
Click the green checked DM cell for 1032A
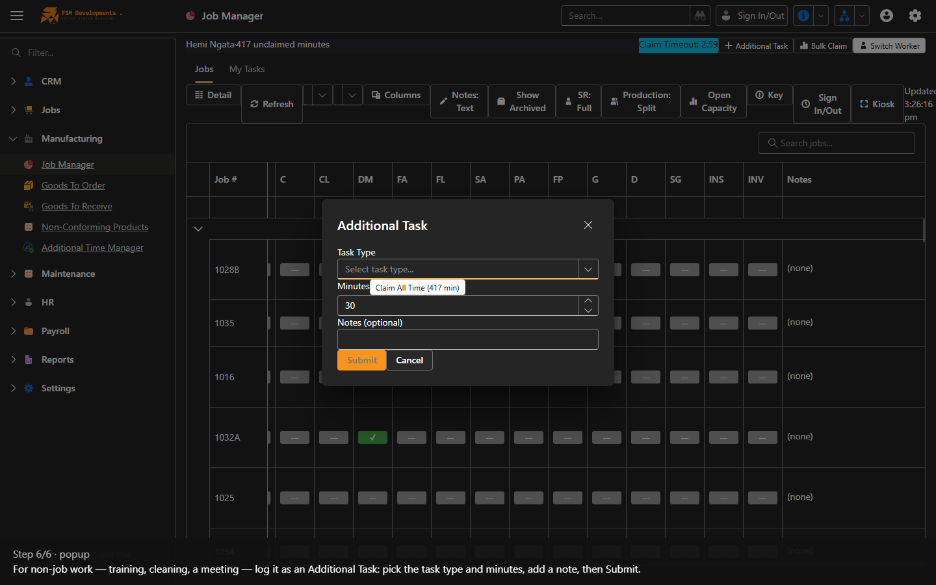click(372, 437)
